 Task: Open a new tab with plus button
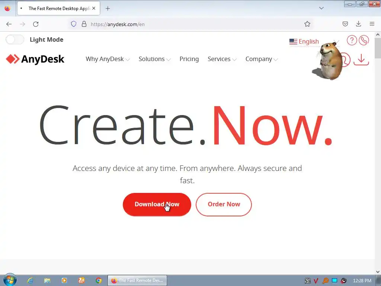tap(108, 9)
